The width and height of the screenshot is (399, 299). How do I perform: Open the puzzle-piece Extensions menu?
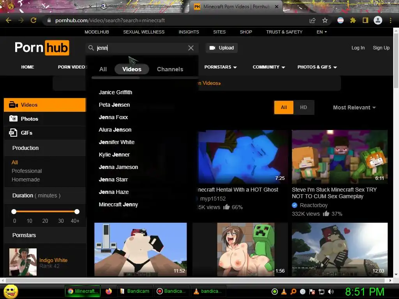(353, 20)
